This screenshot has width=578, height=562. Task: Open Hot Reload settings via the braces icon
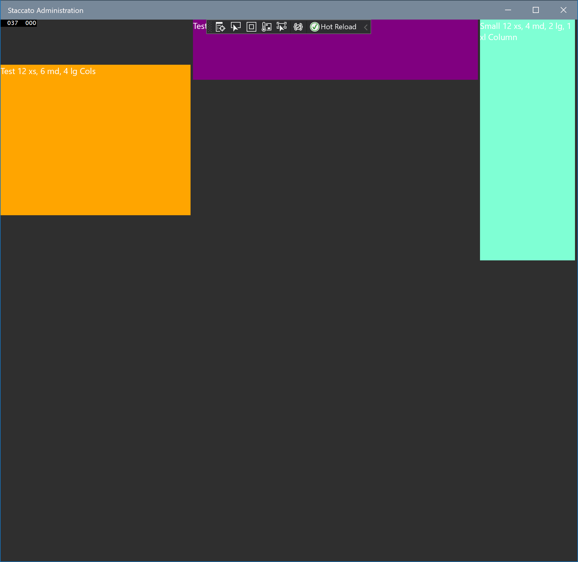[298, 27]
